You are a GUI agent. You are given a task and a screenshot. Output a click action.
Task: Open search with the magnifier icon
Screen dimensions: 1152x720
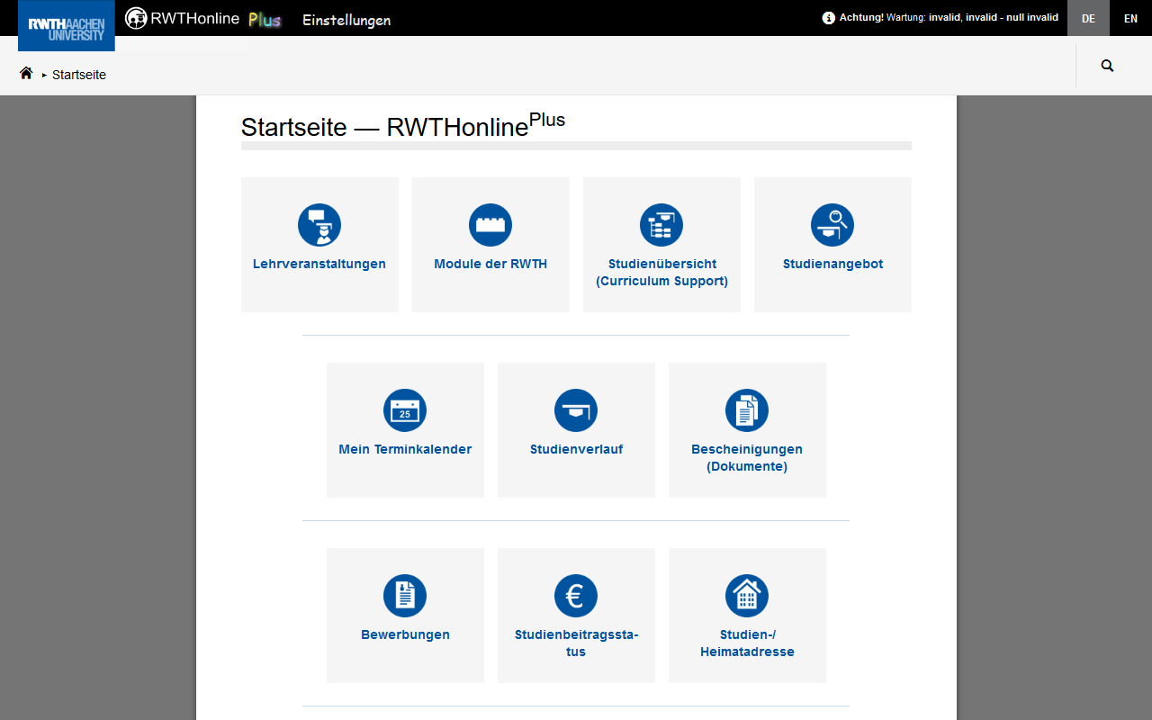pyautogui.click(x=1107, y=66)
